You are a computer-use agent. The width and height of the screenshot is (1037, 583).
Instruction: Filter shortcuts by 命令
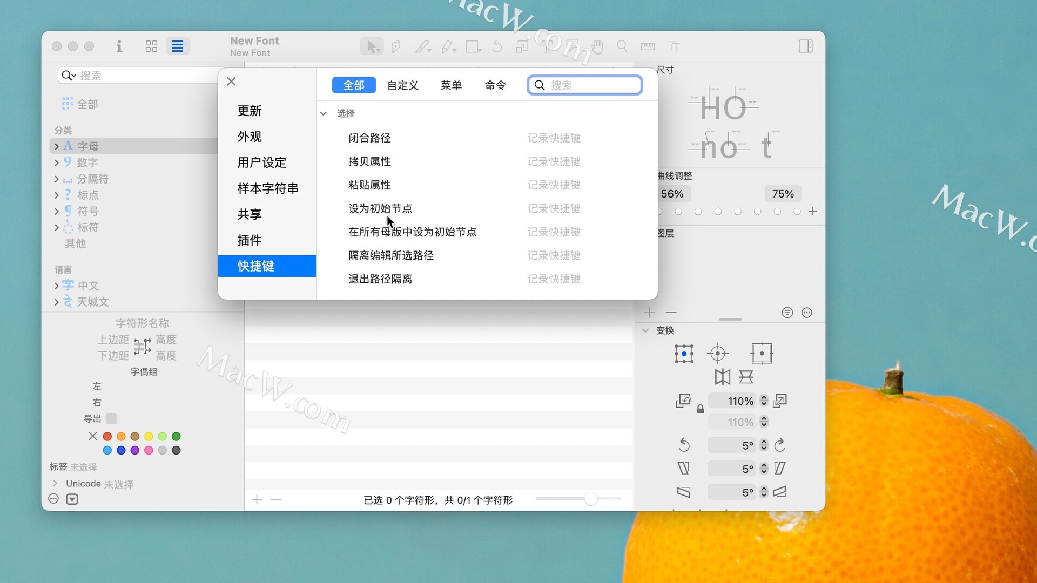(x=495, y=85)
